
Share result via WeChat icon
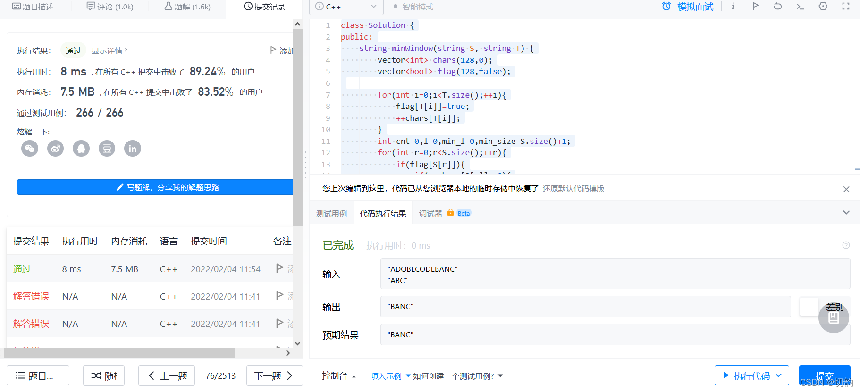(30, 149)
